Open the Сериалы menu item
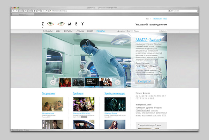This screenshot has width=209, height=140. coord(48,31)
